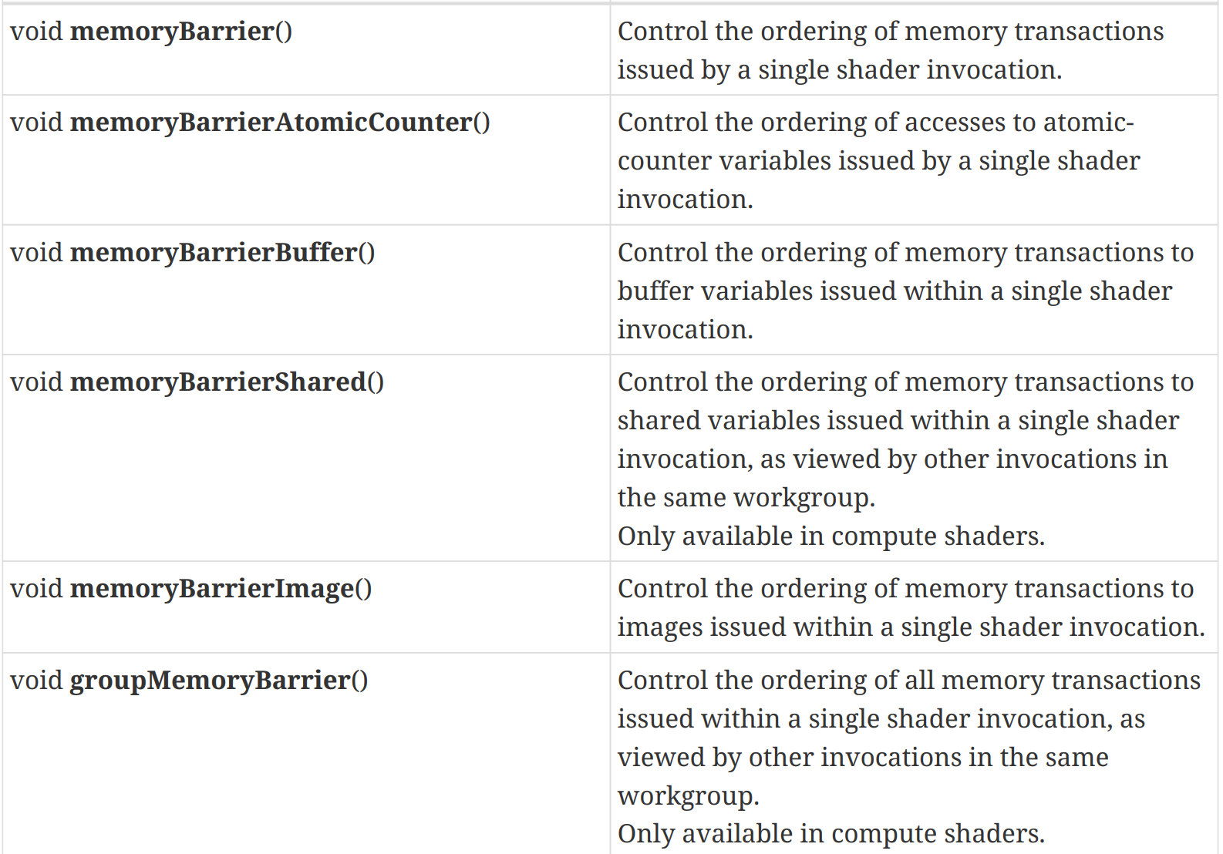Image resolution: width=1223 pixels, height=854 pixels.
Task: Click the memoryBarrierAtomicCounter() function name
Action: coord(279,123)
